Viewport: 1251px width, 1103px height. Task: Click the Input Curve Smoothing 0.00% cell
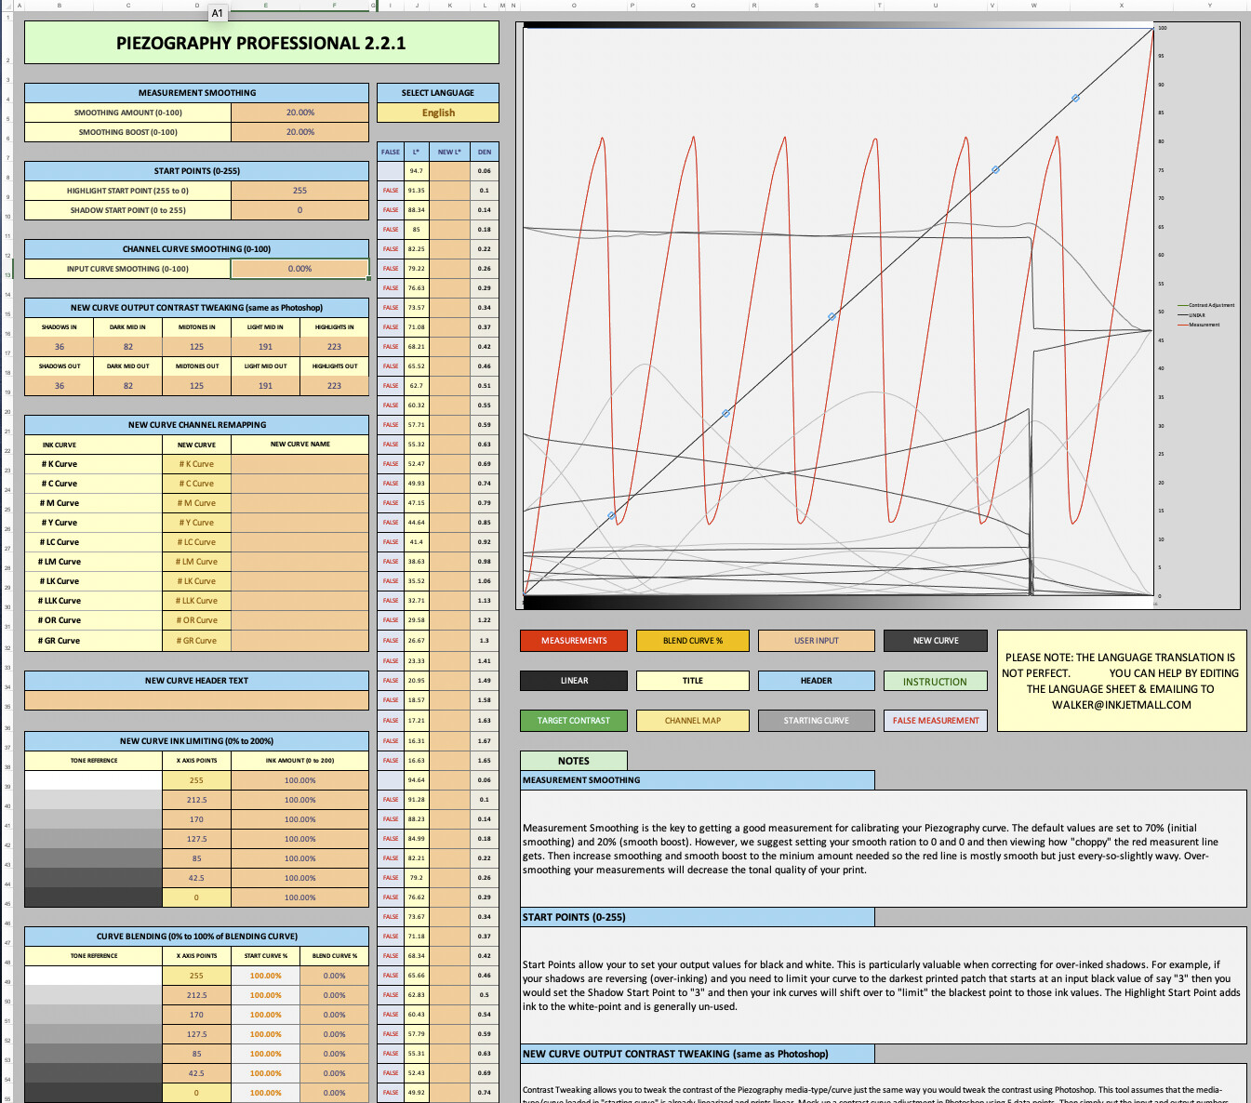coord(299,269)
